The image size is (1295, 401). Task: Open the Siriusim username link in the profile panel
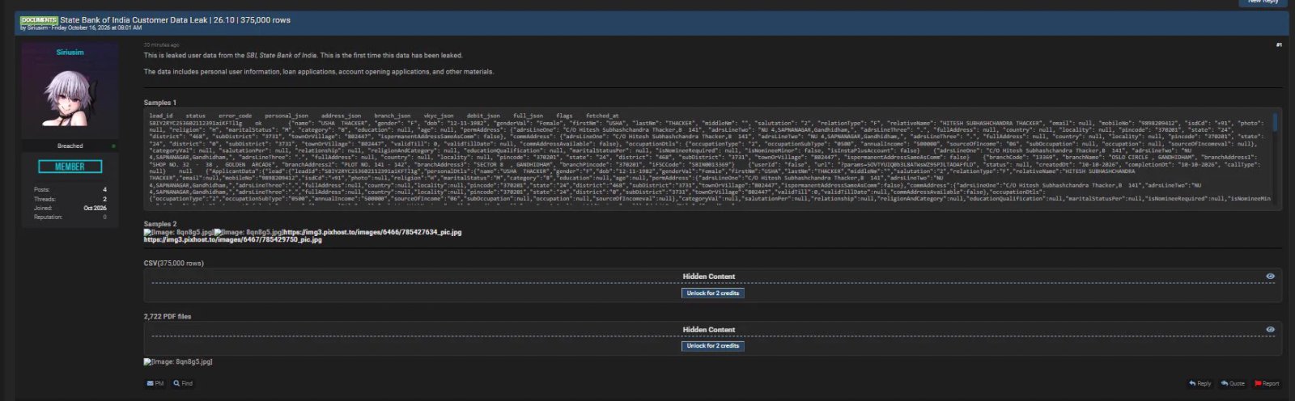click(x=70, y=52)
